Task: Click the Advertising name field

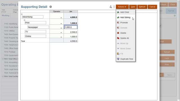Action: pos(33,17)
